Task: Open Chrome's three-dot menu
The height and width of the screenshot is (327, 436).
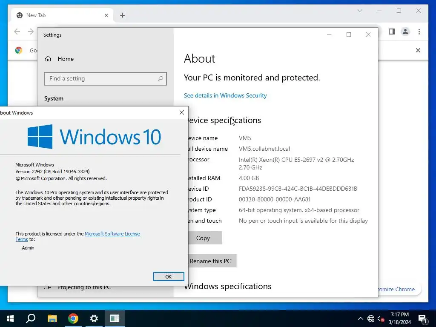Action: click(x=419, y=32)
